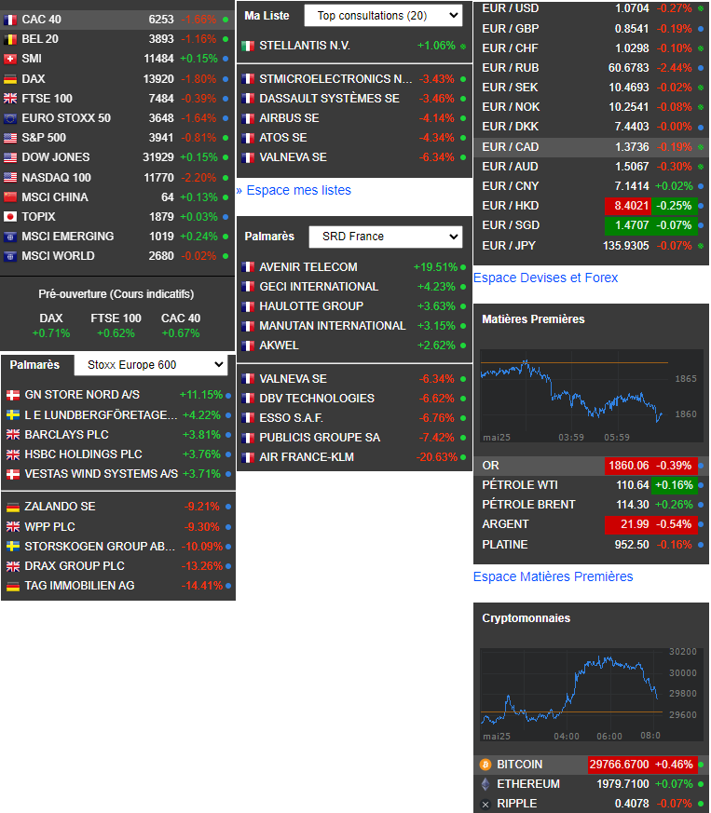Open Espace Devises et Forex link
This screenshot has height=813, width=711.
(x=545, y=278)
